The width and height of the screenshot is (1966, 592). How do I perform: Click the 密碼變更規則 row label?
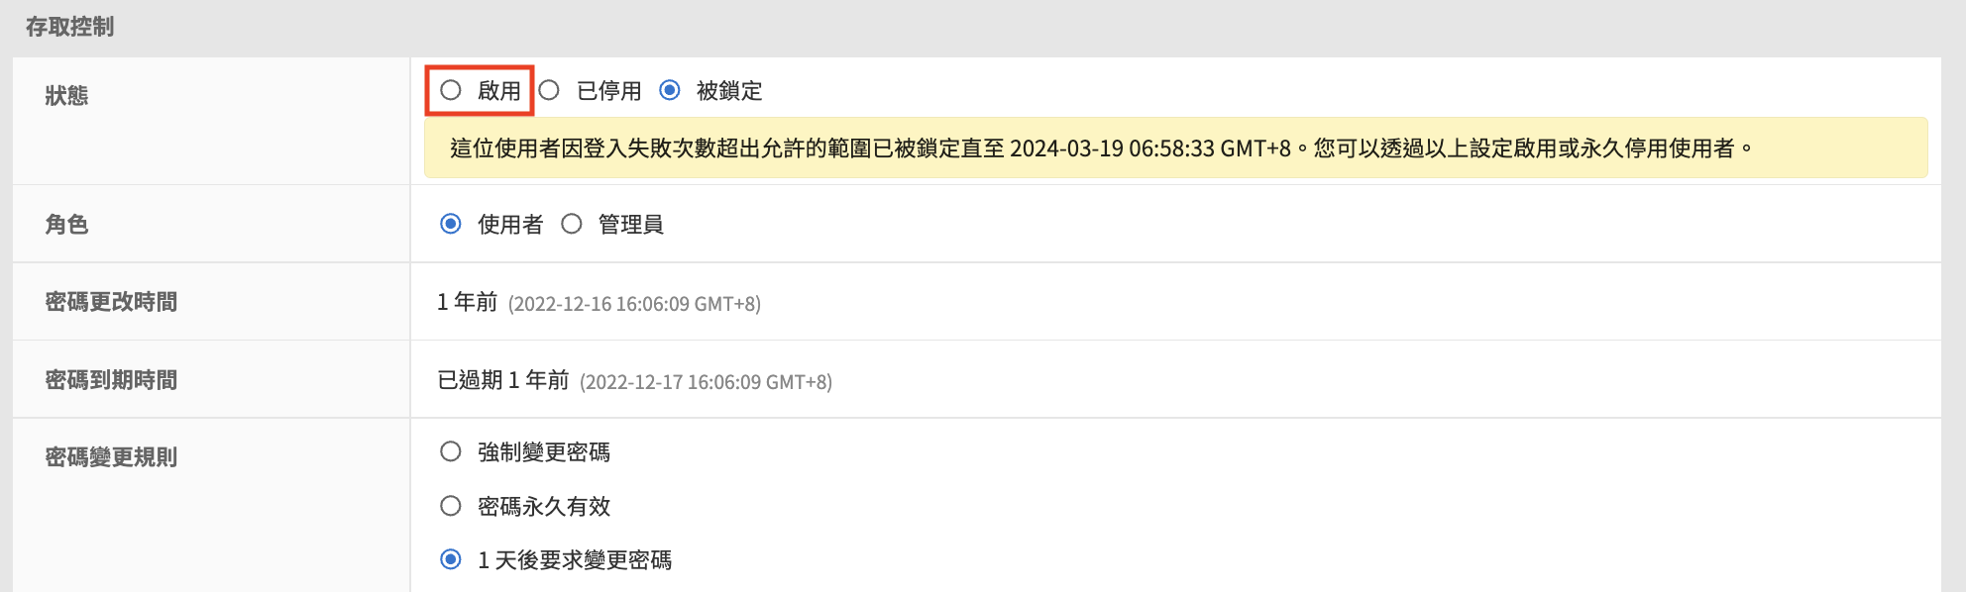click(x=111, y=457)
